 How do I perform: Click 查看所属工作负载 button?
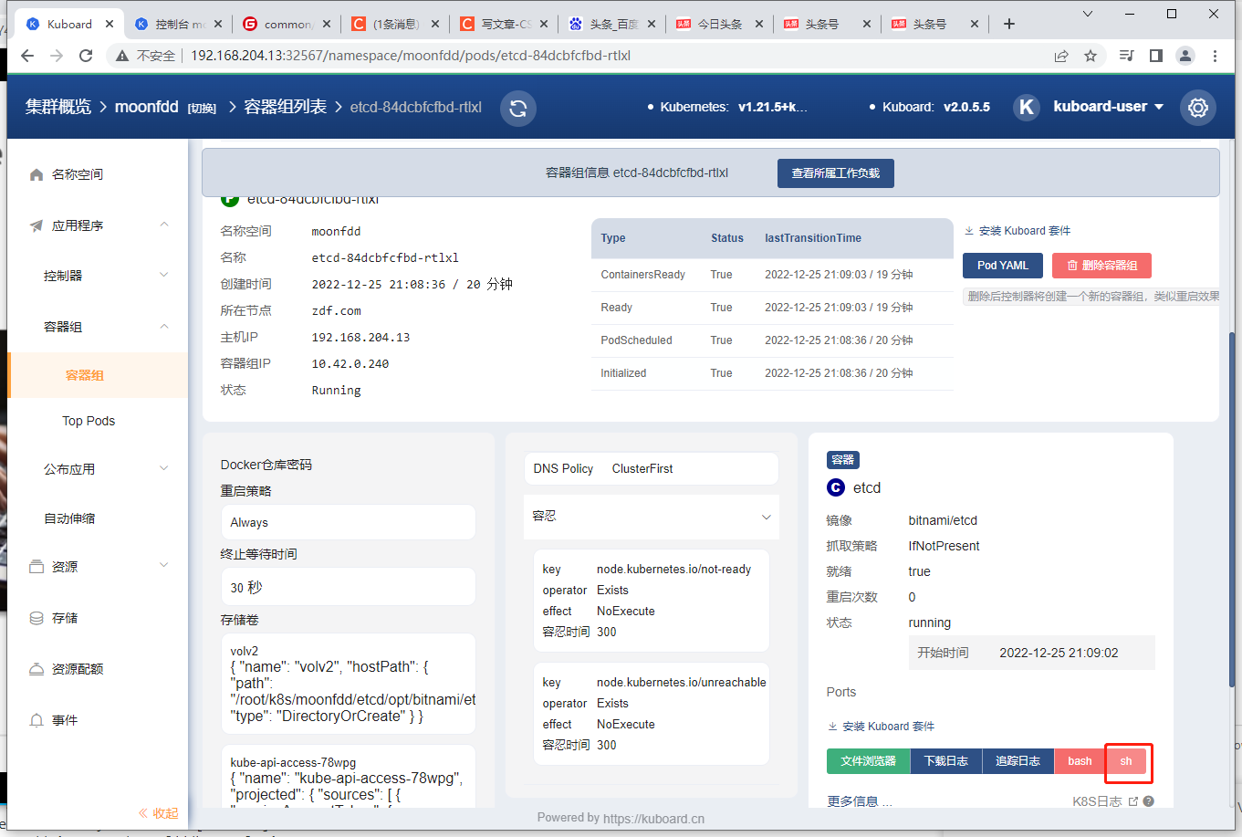pos(835,173)
